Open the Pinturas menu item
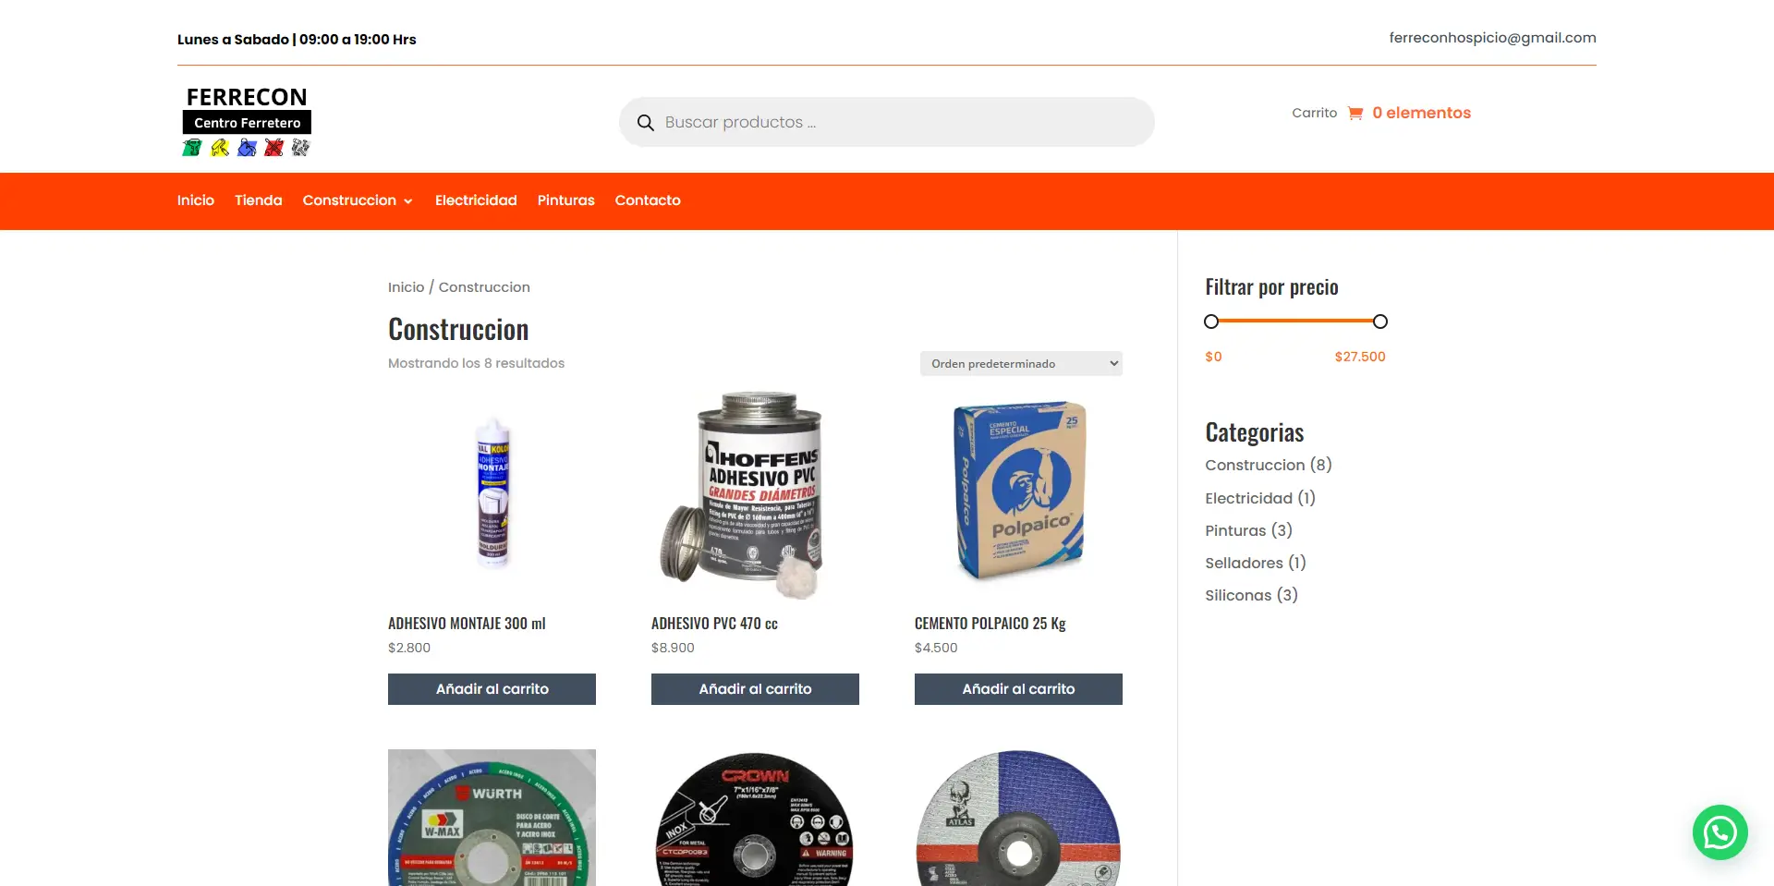The width and height of the screenshot is (1774, 886). (x=566, y=200)
